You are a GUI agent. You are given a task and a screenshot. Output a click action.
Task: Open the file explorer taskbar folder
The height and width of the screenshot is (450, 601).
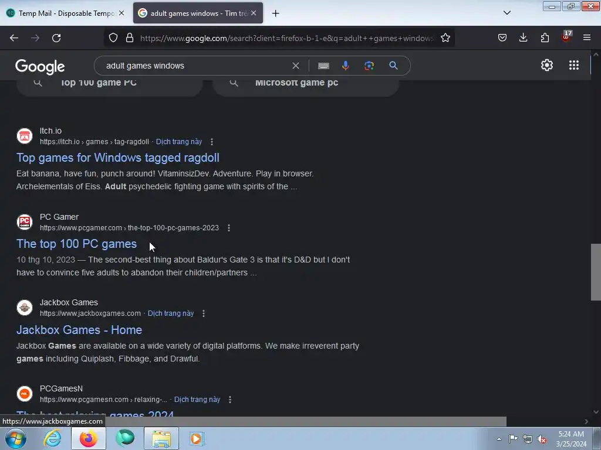(161, 438)
